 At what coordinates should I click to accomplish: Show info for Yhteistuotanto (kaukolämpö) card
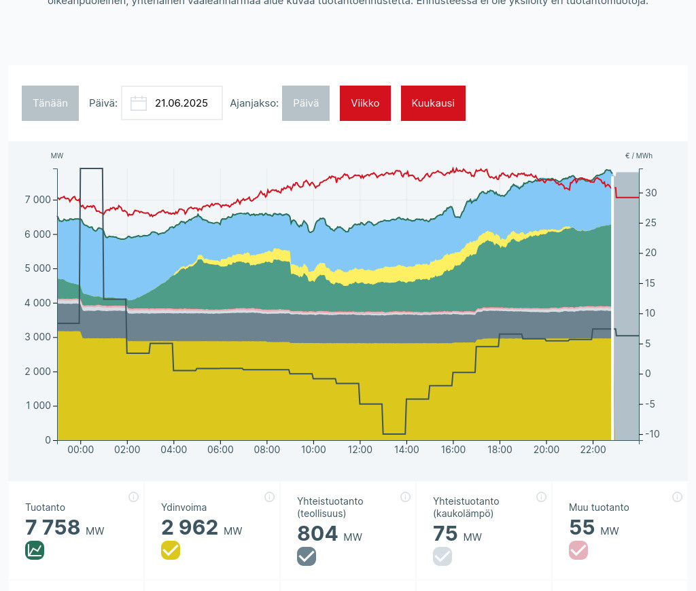tap(541, 497)
